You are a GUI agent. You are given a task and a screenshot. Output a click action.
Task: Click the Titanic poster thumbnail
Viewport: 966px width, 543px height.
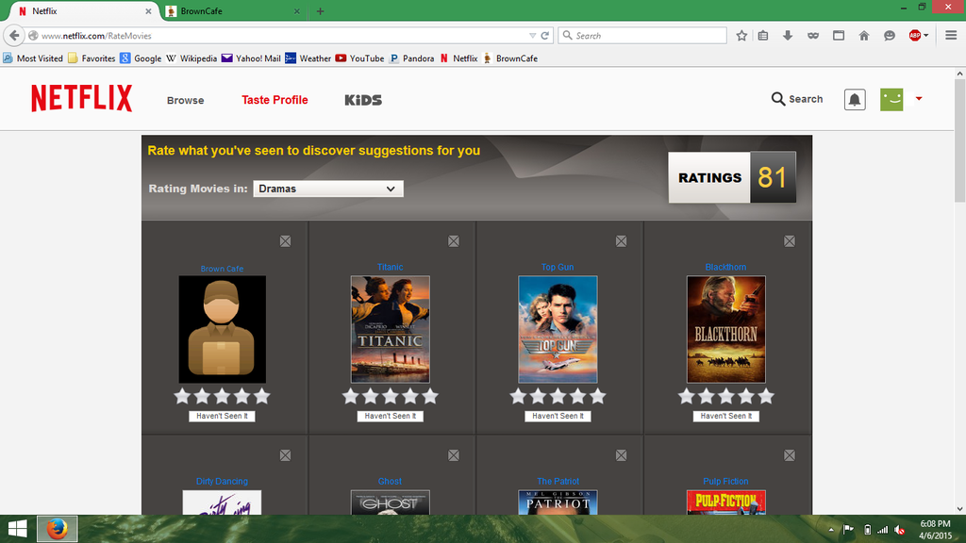click(390, 329)
